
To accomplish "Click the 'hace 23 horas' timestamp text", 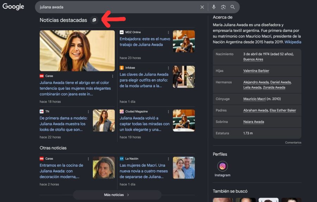I will pyautogui.click(x=130, y=58).
